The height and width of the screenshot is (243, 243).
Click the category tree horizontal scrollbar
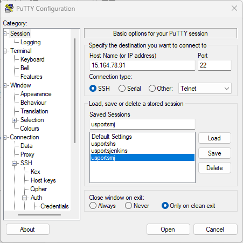click(39, 215)
